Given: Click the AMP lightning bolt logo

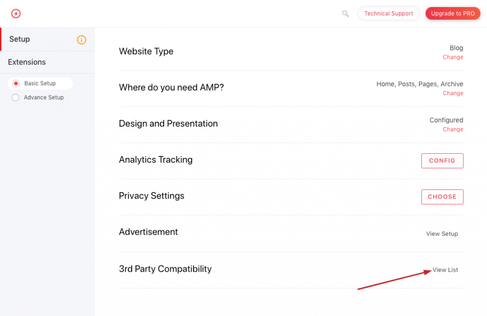Looking at the screenshot, I should click(16, 13).
